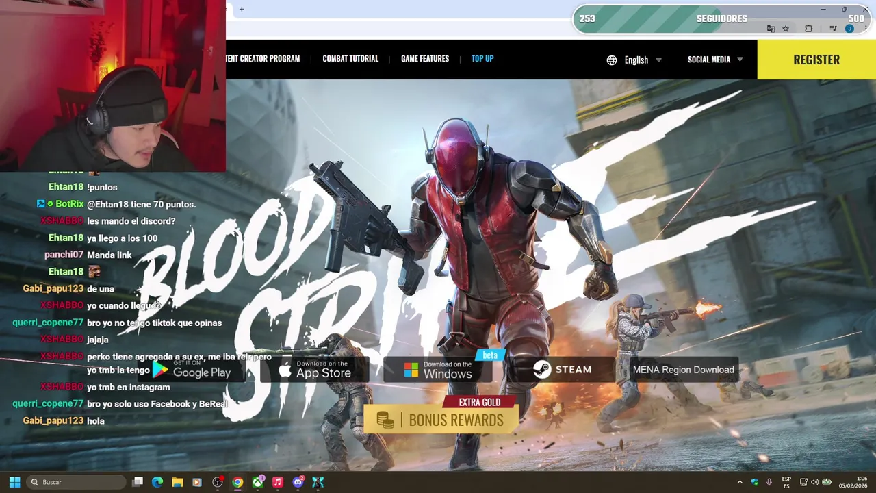This screenshot has width=876, height=493.
Task: Open the volume speaker tray icon
Action: tap(814, 482)
